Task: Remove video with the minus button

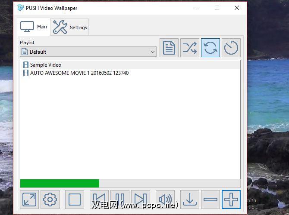Action: (210, 200)
